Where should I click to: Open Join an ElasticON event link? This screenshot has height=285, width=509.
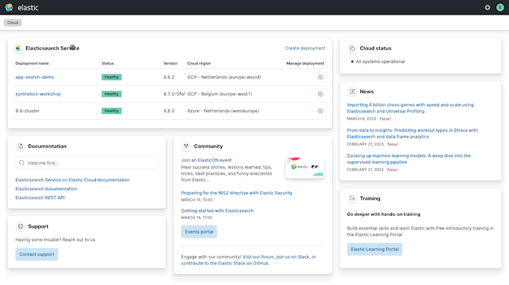[206, 160]
